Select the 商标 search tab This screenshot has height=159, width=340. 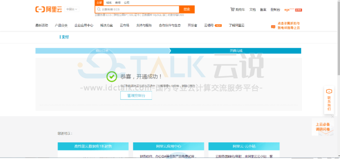click(x=118, y=3)
